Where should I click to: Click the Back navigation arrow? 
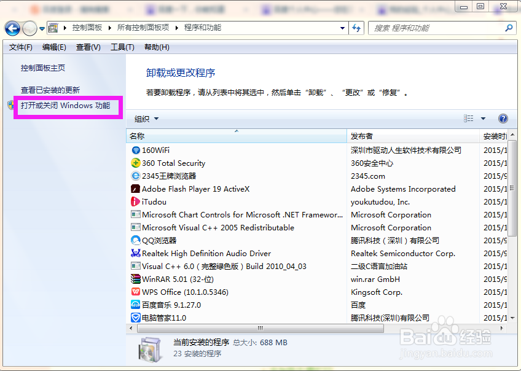(x=13, y=29)
